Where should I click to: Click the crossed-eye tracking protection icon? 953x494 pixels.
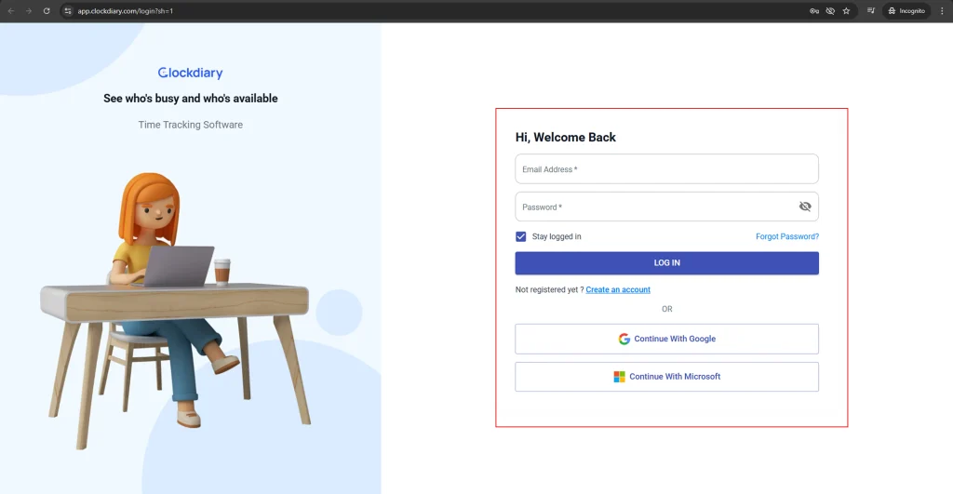coord(830,11)
